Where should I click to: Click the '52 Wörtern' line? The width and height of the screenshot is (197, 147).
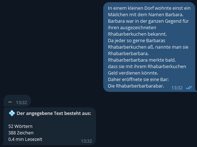[20, 126]
